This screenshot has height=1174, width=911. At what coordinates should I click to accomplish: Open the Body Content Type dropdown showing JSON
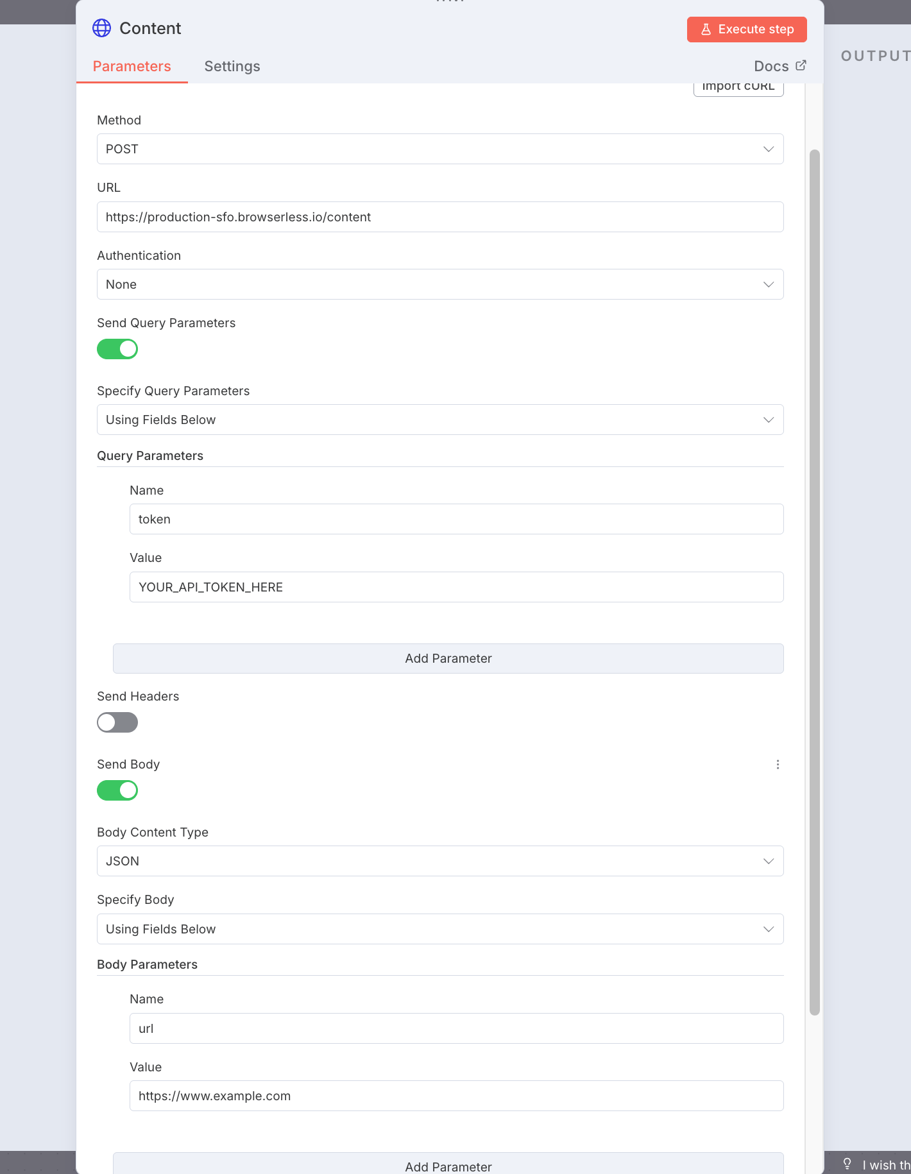pyautogui.click(x=439, y=860)
